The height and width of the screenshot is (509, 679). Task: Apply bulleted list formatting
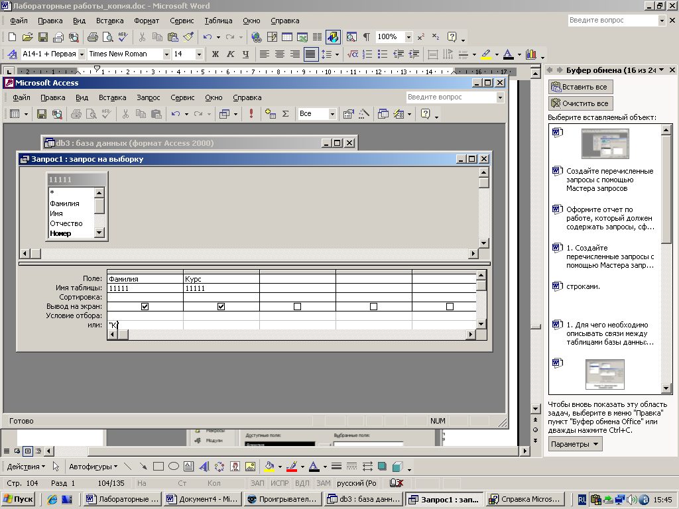[x=383, y=54]
